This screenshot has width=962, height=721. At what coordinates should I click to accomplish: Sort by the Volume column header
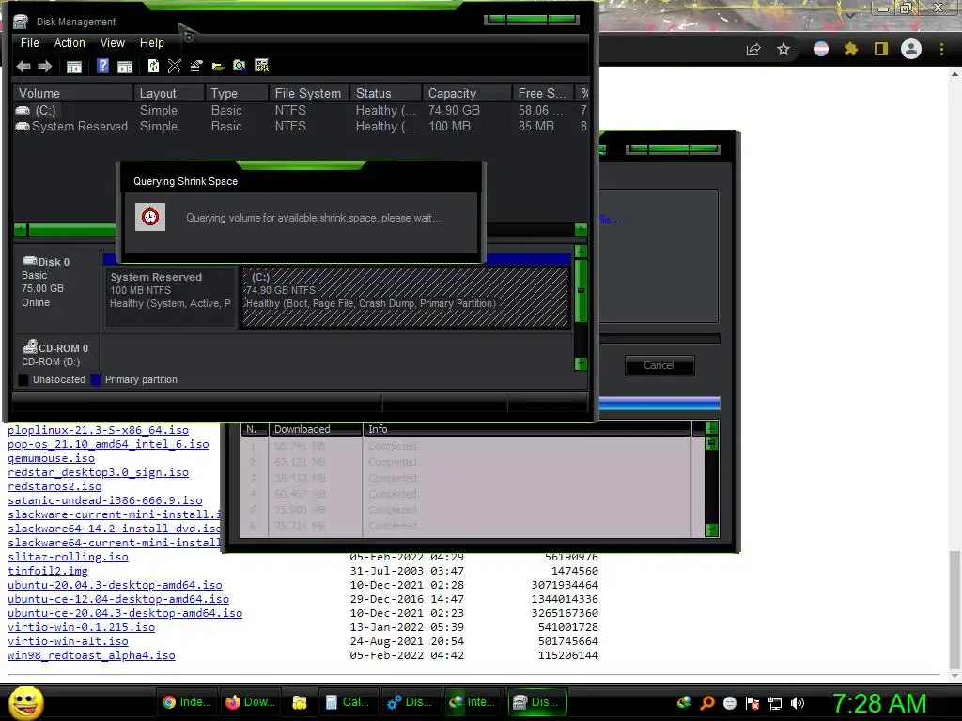(73, 93)
